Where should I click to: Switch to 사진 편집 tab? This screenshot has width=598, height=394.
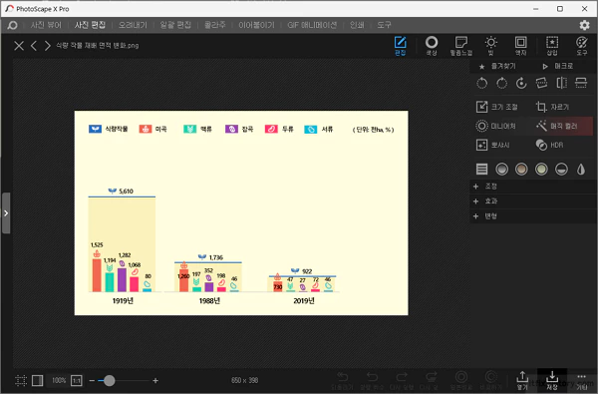coord(90,25)
